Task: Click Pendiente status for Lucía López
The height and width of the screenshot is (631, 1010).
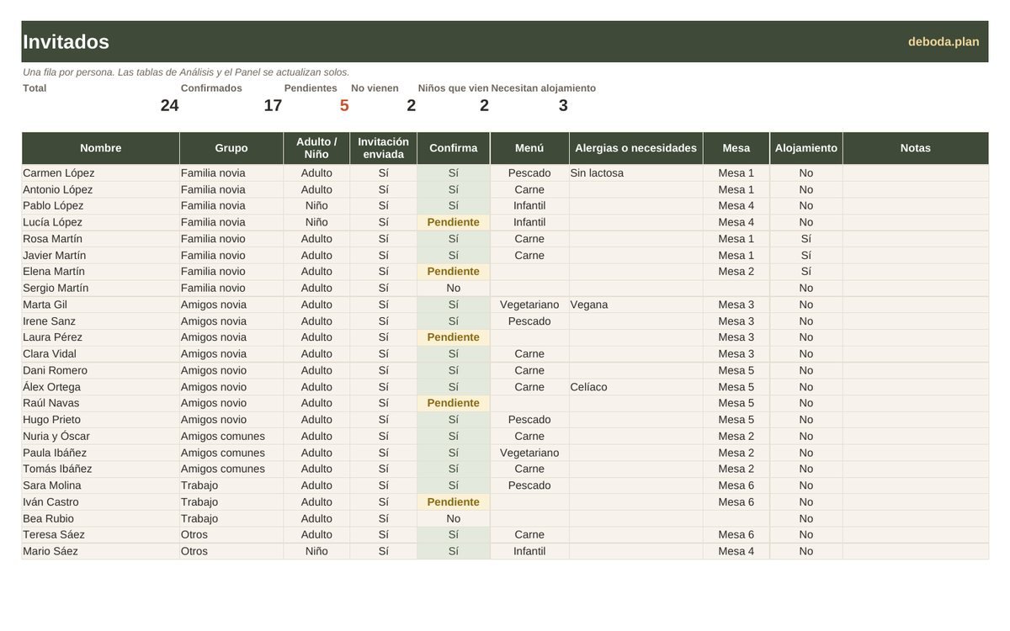Action: point(454,222)
